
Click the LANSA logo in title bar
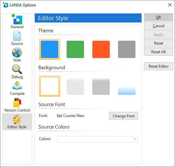[x=5, y=5]
